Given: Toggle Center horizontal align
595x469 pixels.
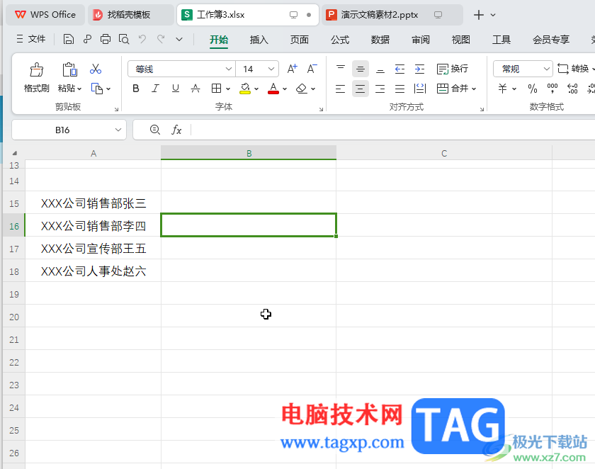Looking at the screenshot, I should (x=360, y=89).
